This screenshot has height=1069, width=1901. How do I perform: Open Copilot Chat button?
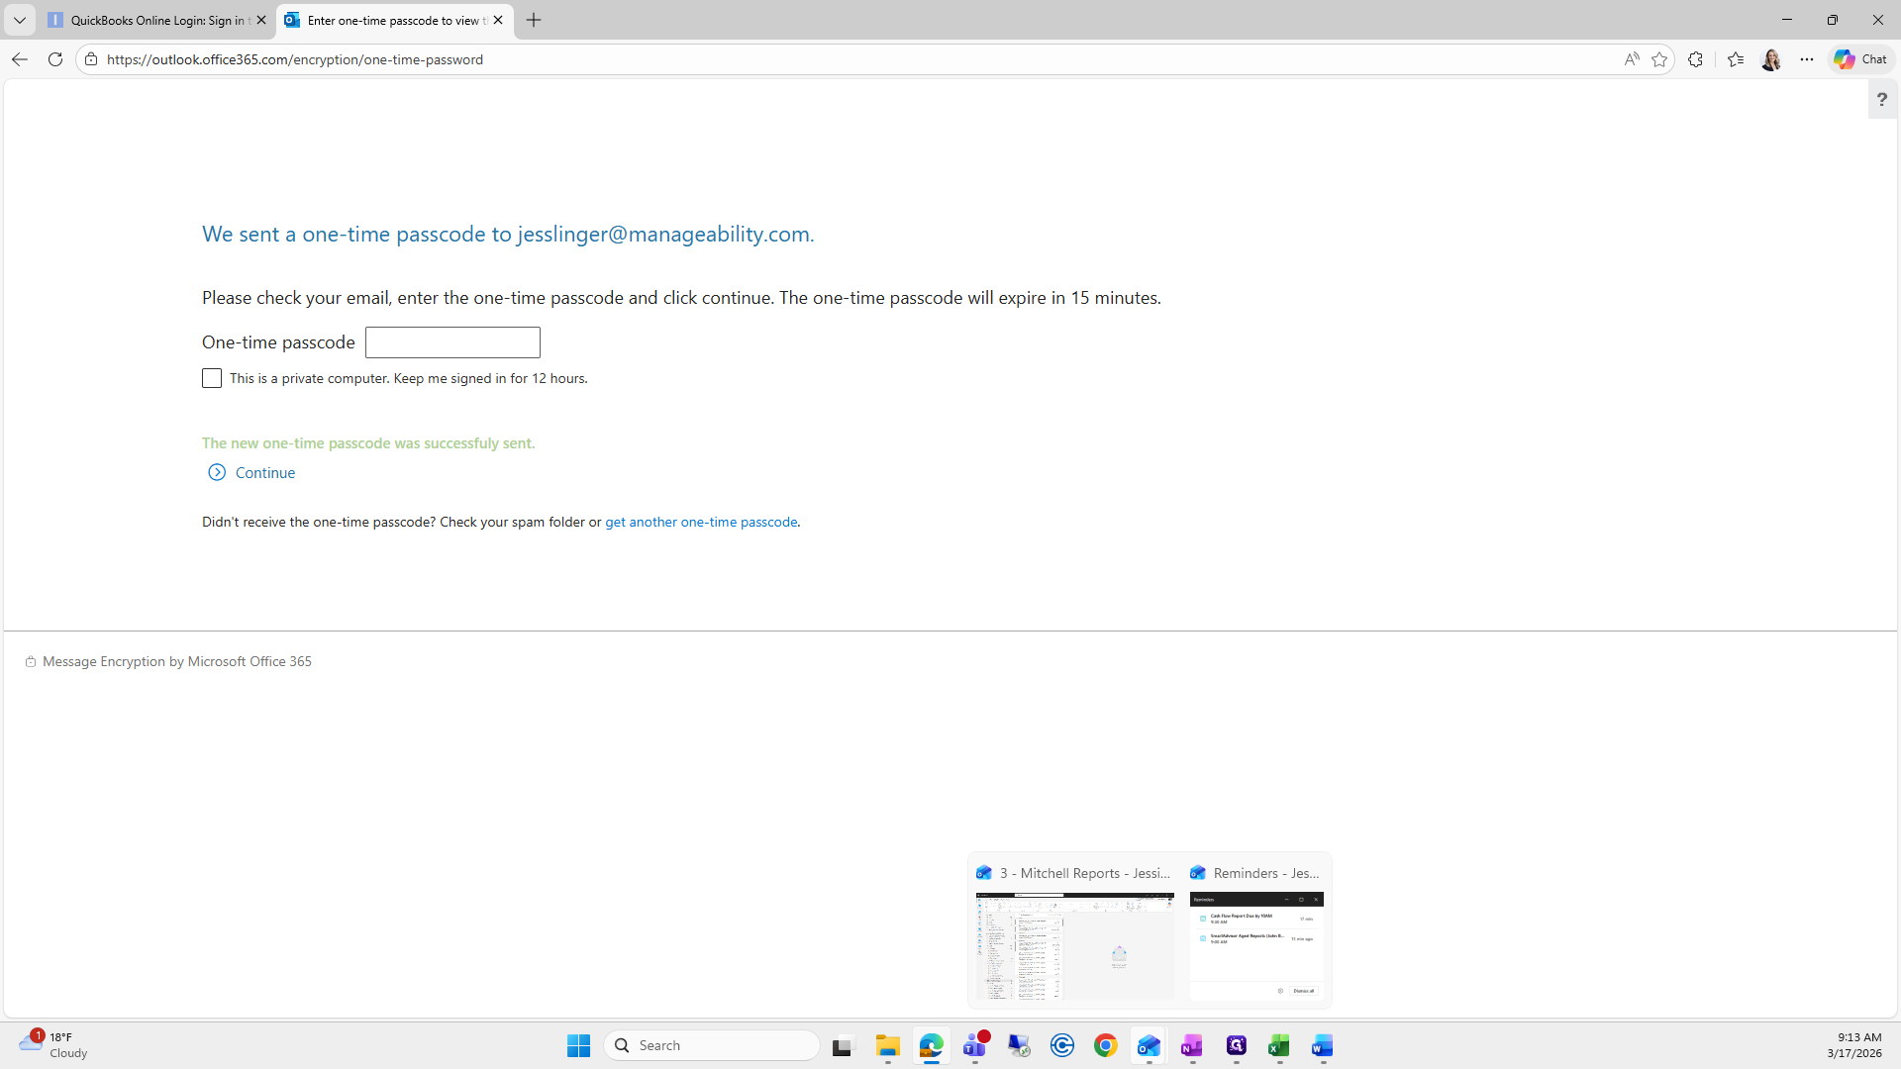(x=1860, y=59)
